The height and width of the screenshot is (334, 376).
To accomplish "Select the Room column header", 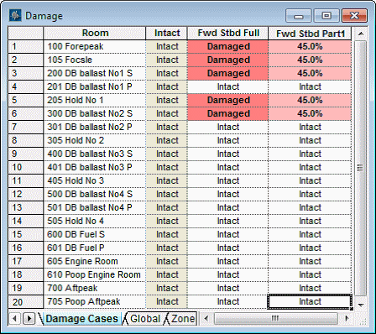I will click(x=95, y=33).
